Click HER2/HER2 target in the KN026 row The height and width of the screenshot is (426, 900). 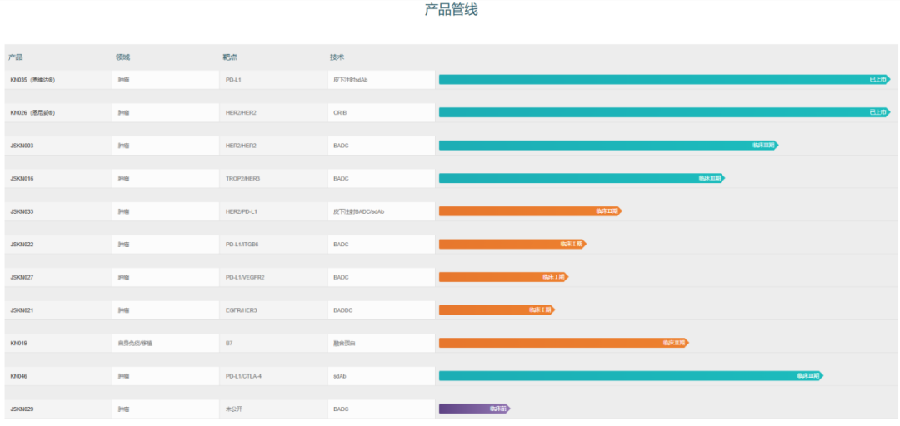click(x=273, y=113)
